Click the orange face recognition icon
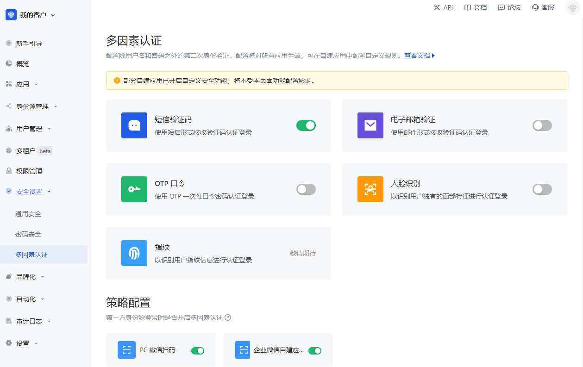The width and height of the screenshot is (583, 367). pyautogui.click(x=370, y=189)
